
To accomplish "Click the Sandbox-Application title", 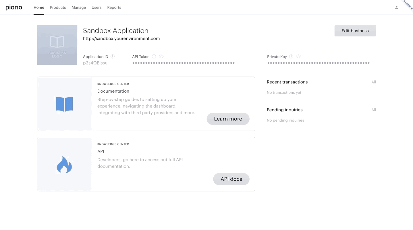I will (115, 31).
